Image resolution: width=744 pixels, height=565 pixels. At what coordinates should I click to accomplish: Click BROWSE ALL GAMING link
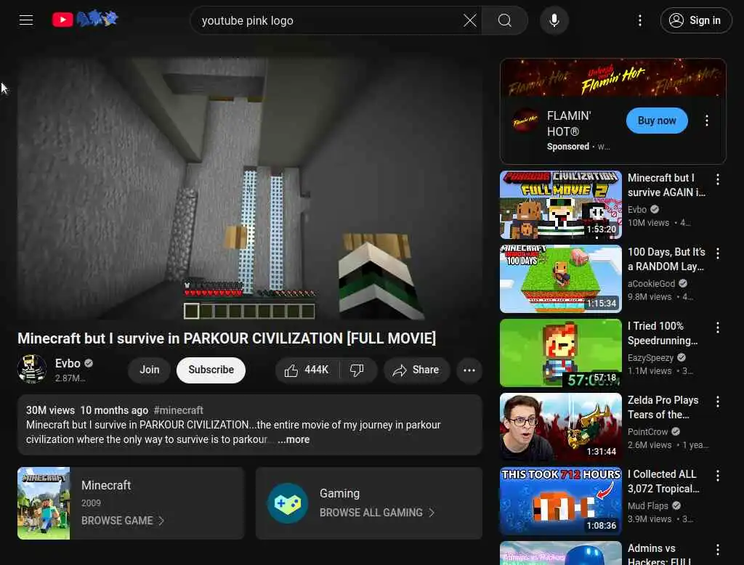(377, 513)
